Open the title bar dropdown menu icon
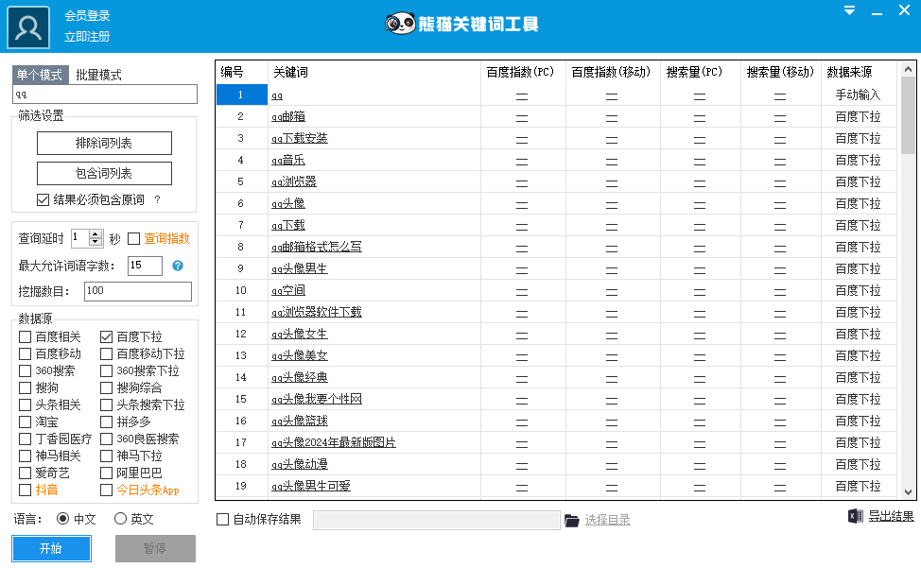921x568 pixels. coord(849,10)
